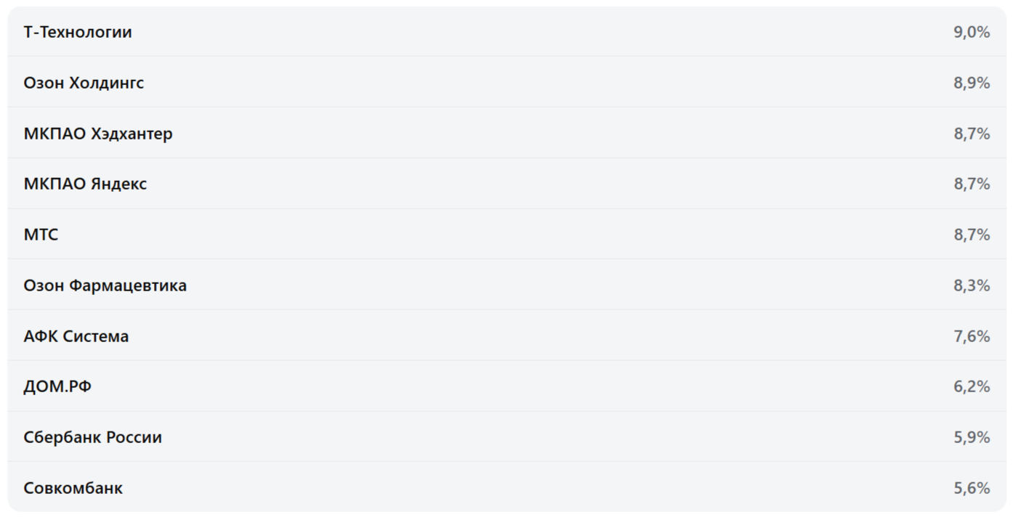Select the Озон Холдингс row label
The image size is (1013, 520).
click(84, 83)
